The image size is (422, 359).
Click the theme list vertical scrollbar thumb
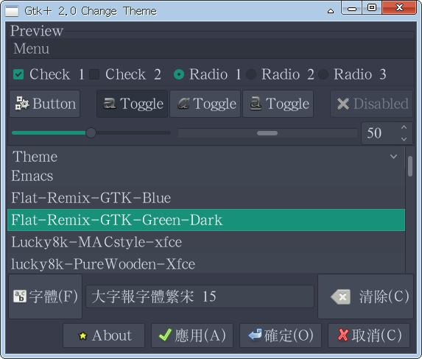[410, 166]
